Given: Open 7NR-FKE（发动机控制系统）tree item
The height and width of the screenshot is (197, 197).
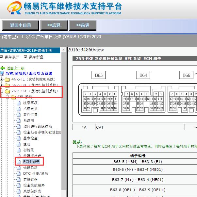Looking at the screenshot, I should [x=35, y=91].
